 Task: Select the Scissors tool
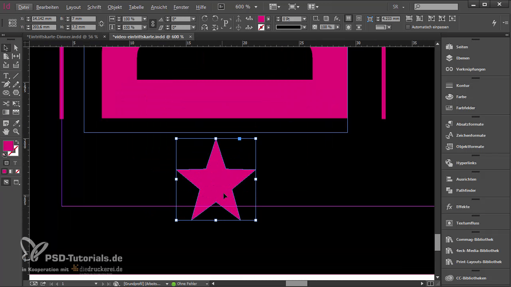click(x=6, y=104)
